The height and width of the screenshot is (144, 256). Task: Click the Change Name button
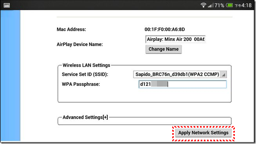point(164,49)
